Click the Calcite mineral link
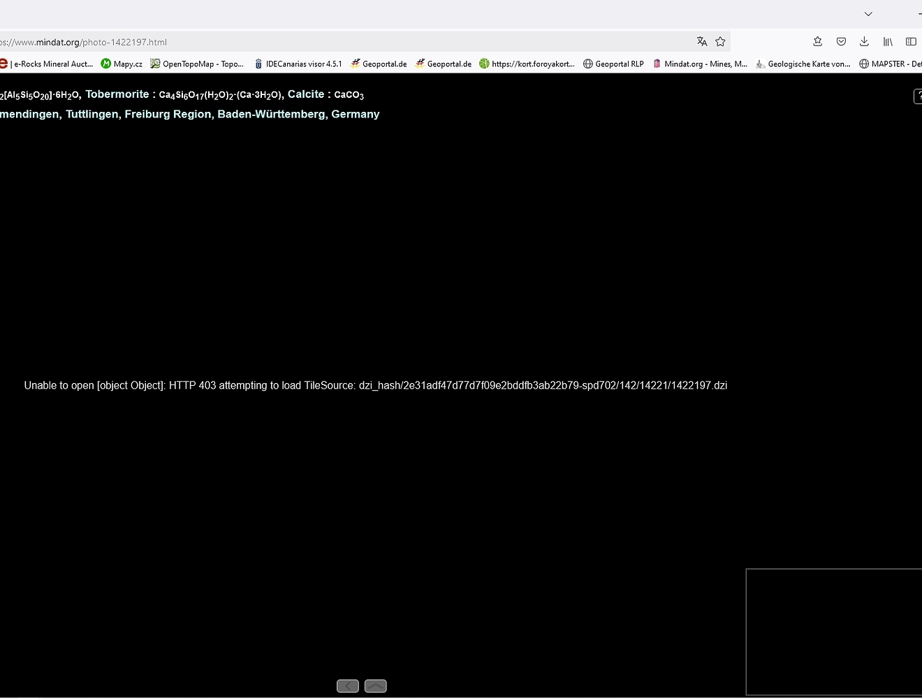 point(306,94)
